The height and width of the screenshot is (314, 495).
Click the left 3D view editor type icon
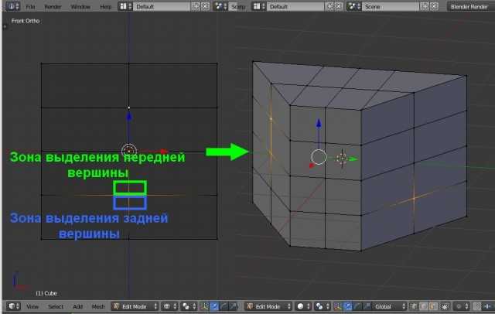[13, 306]
